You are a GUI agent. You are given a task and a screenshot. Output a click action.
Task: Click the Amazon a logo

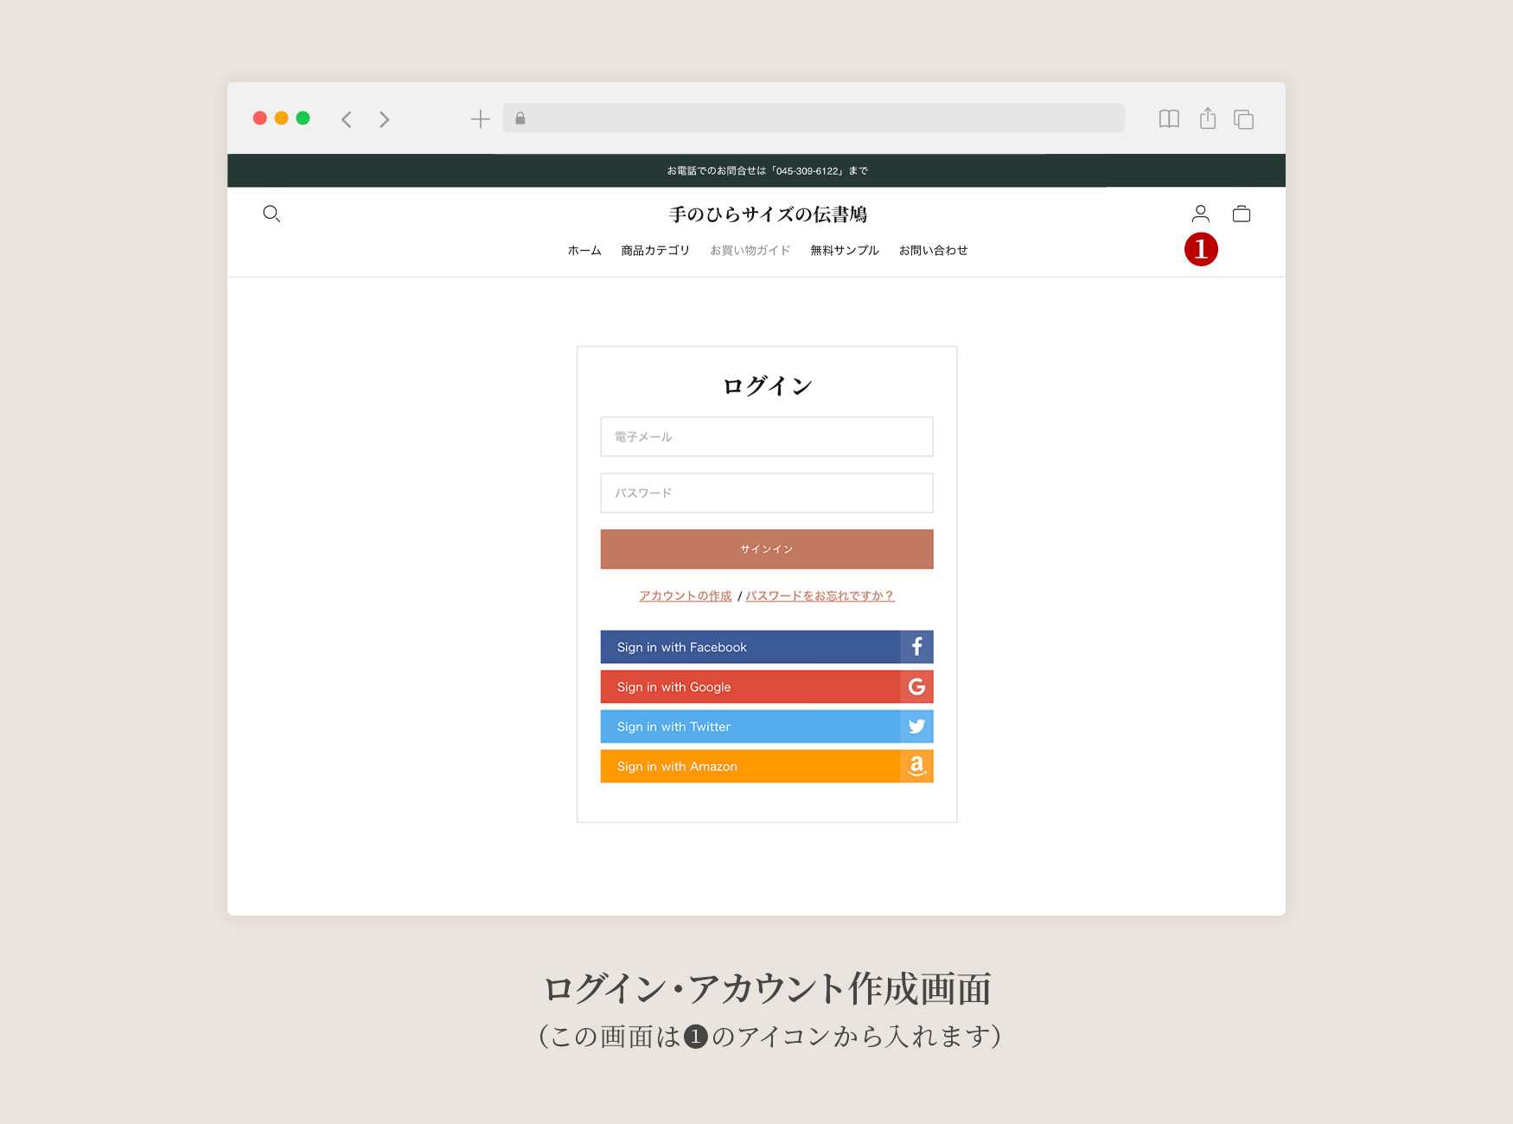tap(916, 766)
